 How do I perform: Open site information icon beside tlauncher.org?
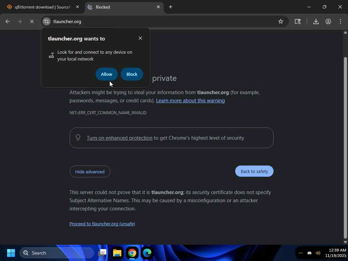coord(46,21)
